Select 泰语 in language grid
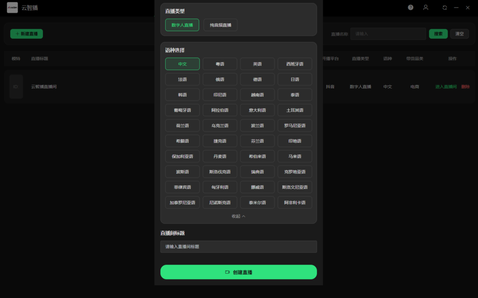Screen dimensions: 478x298 (x=295, y=95)
